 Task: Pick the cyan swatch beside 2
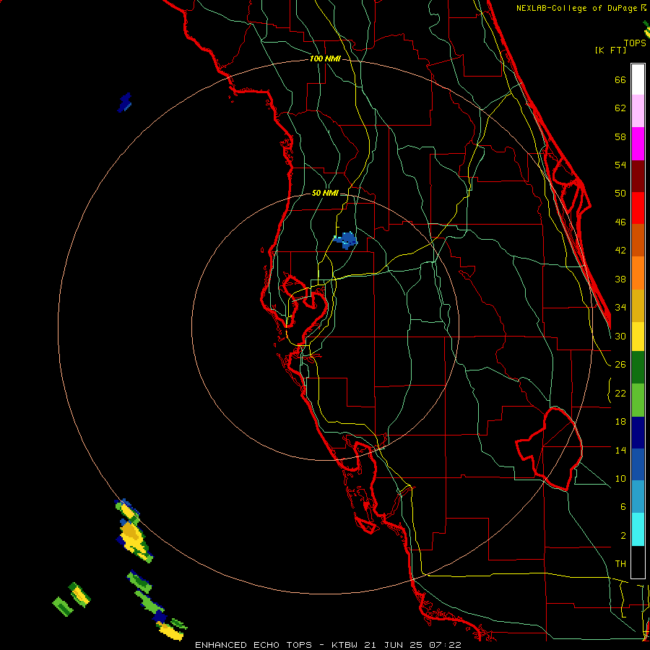tap(638, 529)
